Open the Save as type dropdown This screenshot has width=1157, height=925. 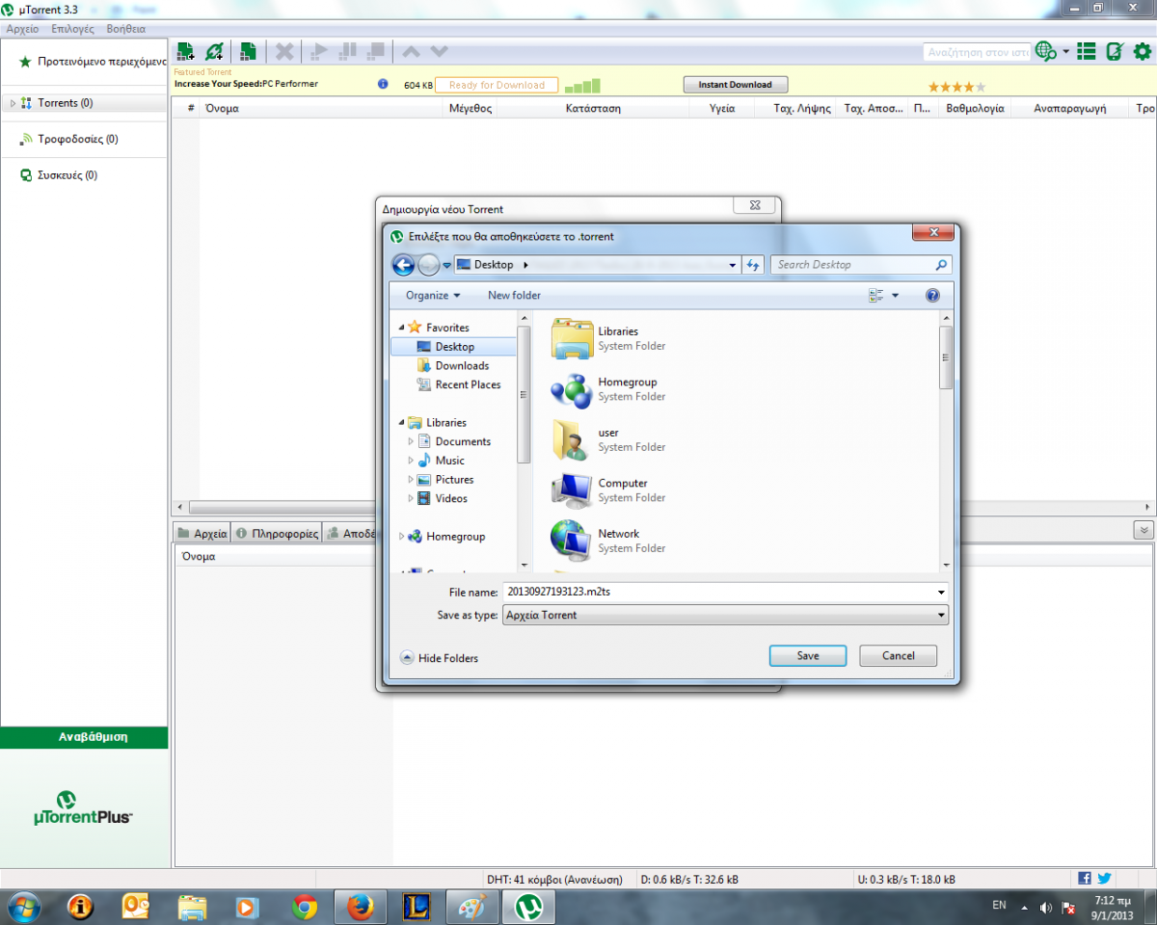[x=725, y=615]
